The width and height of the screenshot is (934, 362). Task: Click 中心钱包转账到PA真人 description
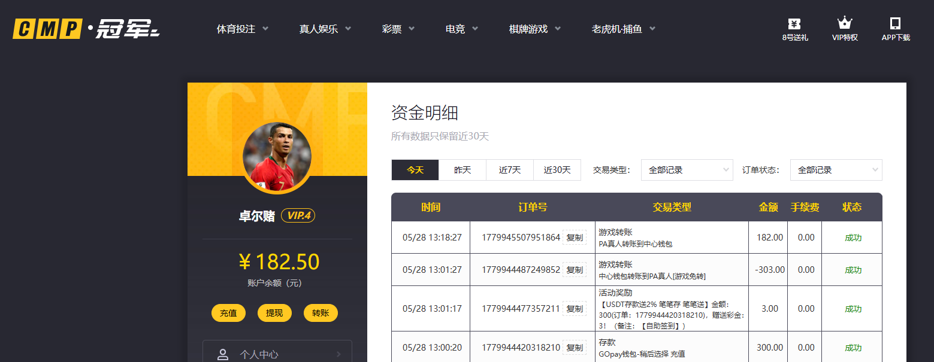pos(652,276)
